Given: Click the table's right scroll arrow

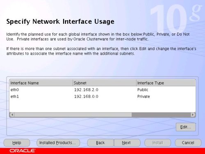Looking at the screenshot, I should tap(193, 115).
